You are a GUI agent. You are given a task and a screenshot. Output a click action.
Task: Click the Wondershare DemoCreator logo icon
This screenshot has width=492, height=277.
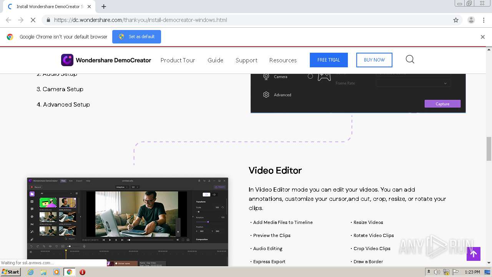67,60
